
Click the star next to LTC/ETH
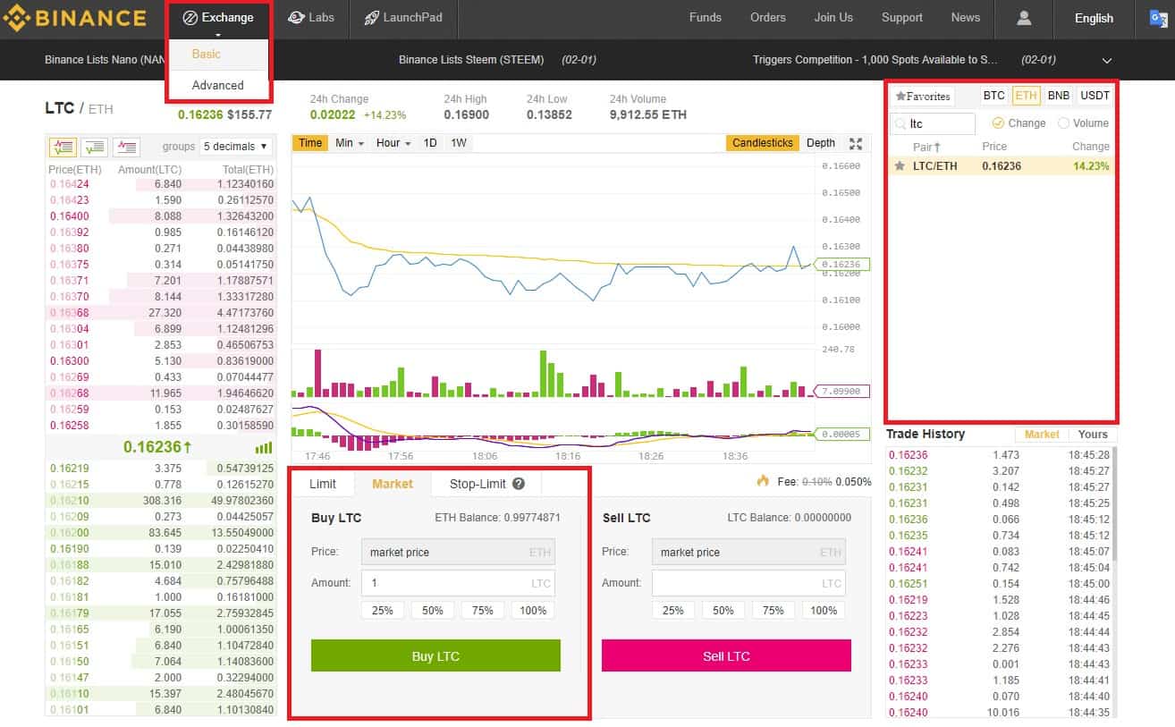tap(900, 166)
